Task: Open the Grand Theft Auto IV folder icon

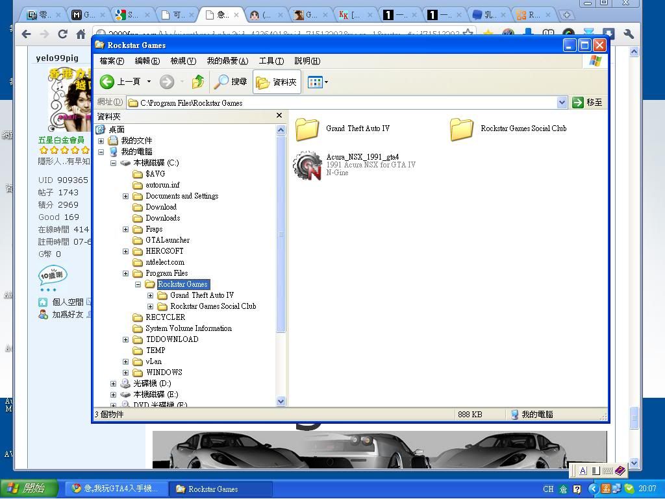Action: (x=307, y=129)
